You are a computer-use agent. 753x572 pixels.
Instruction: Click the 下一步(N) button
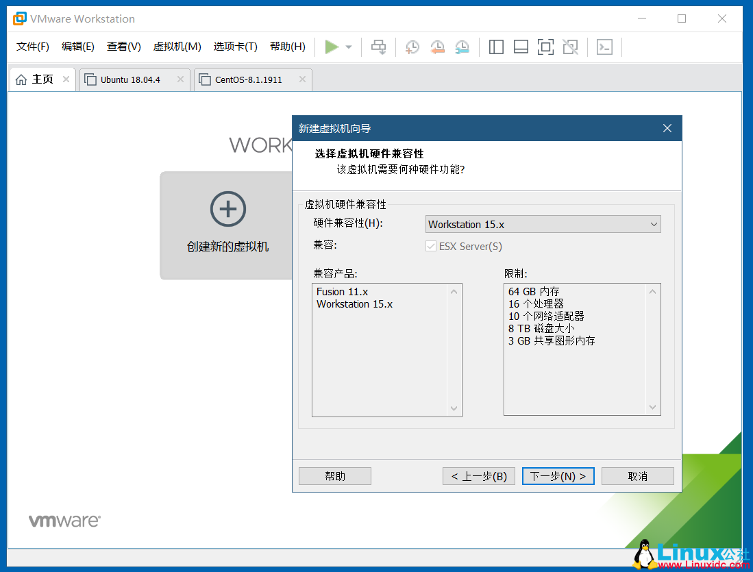pos(558,475)
